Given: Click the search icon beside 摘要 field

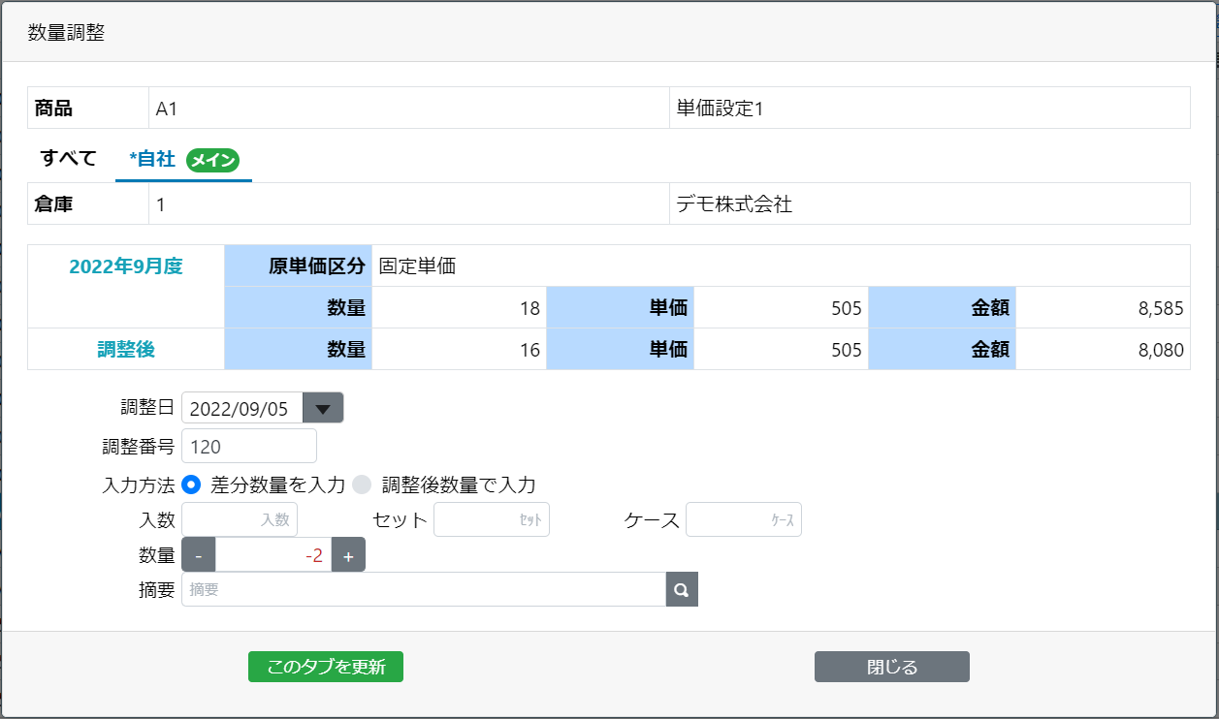Looking at the screenshot, I should (x=682, y=589).
